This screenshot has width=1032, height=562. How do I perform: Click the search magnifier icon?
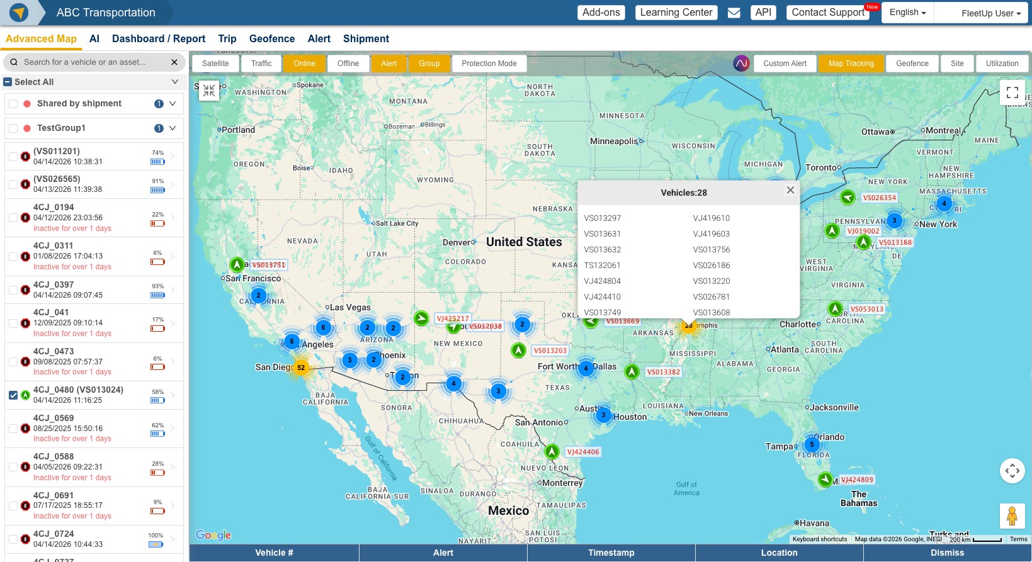pyautogui.click(x=14, y=62)
